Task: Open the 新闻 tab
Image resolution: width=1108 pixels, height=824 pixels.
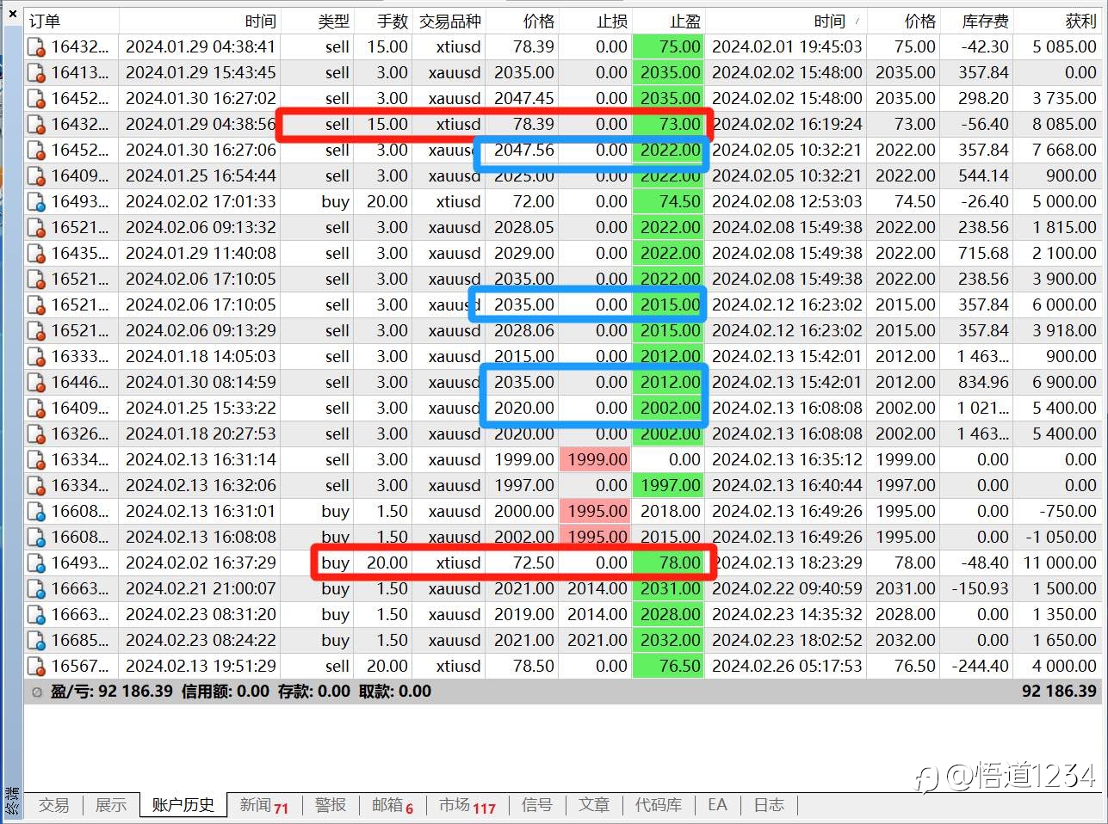Action: point(264,805)
